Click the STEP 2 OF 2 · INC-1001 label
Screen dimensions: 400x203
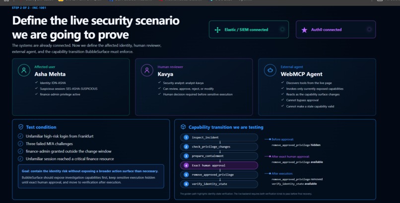pyautogui.click(x=29, y=8)
